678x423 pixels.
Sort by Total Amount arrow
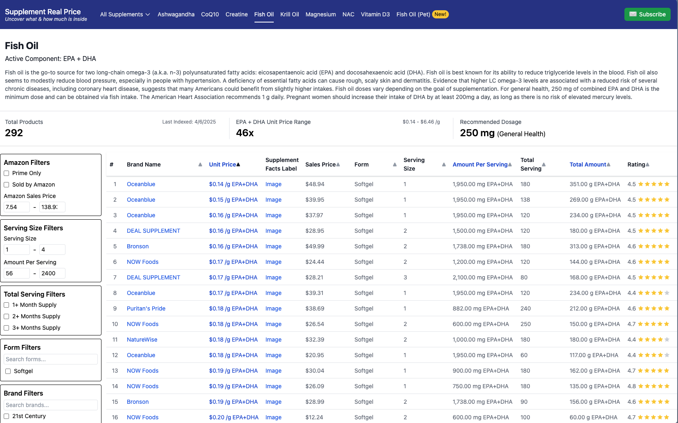click(x=608, y=164)
